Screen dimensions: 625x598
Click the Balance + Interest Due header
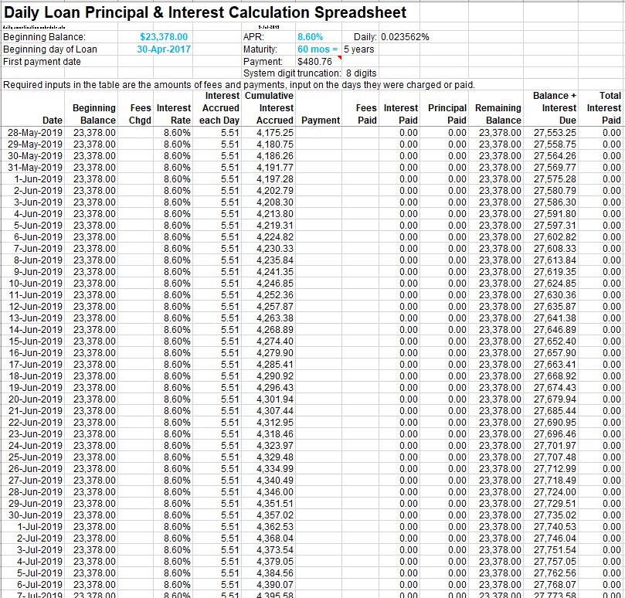click(555, 108)
